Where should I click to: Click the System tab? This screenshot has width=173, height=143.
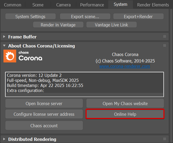[x=120, y=5]
